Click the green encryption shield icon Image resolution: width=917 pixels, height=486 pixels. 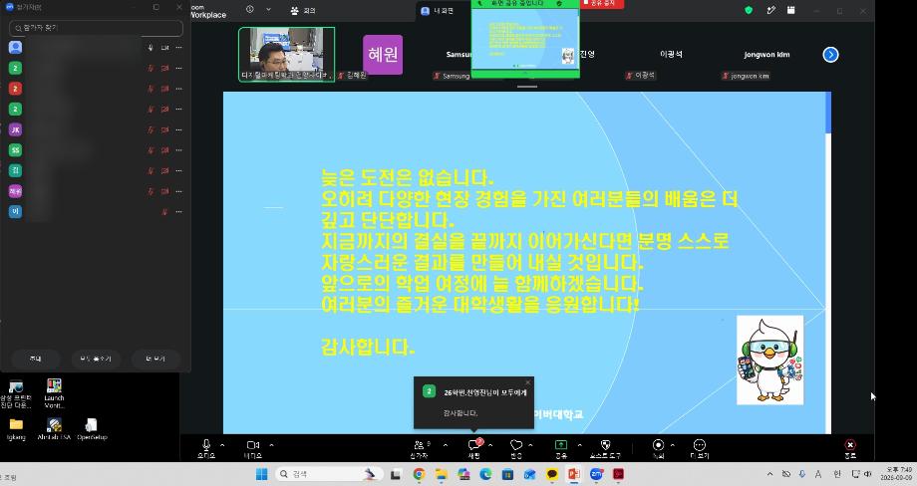coord(748,10)
